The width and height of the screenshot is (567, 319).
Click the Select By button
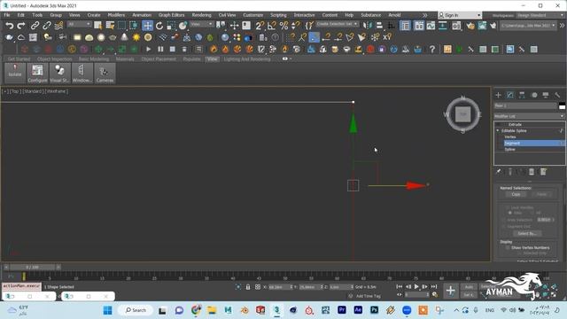[x=527, y=234]
